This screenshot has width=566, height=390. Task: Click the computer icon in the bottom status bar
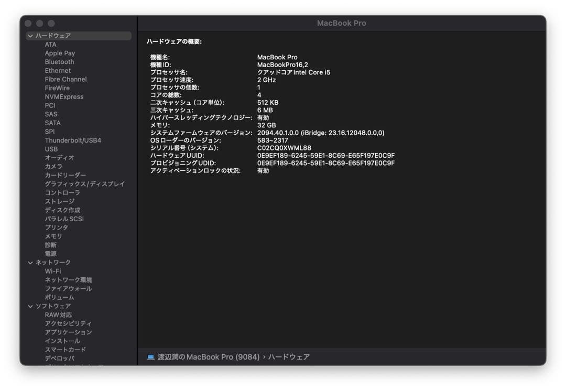point(150,356)
